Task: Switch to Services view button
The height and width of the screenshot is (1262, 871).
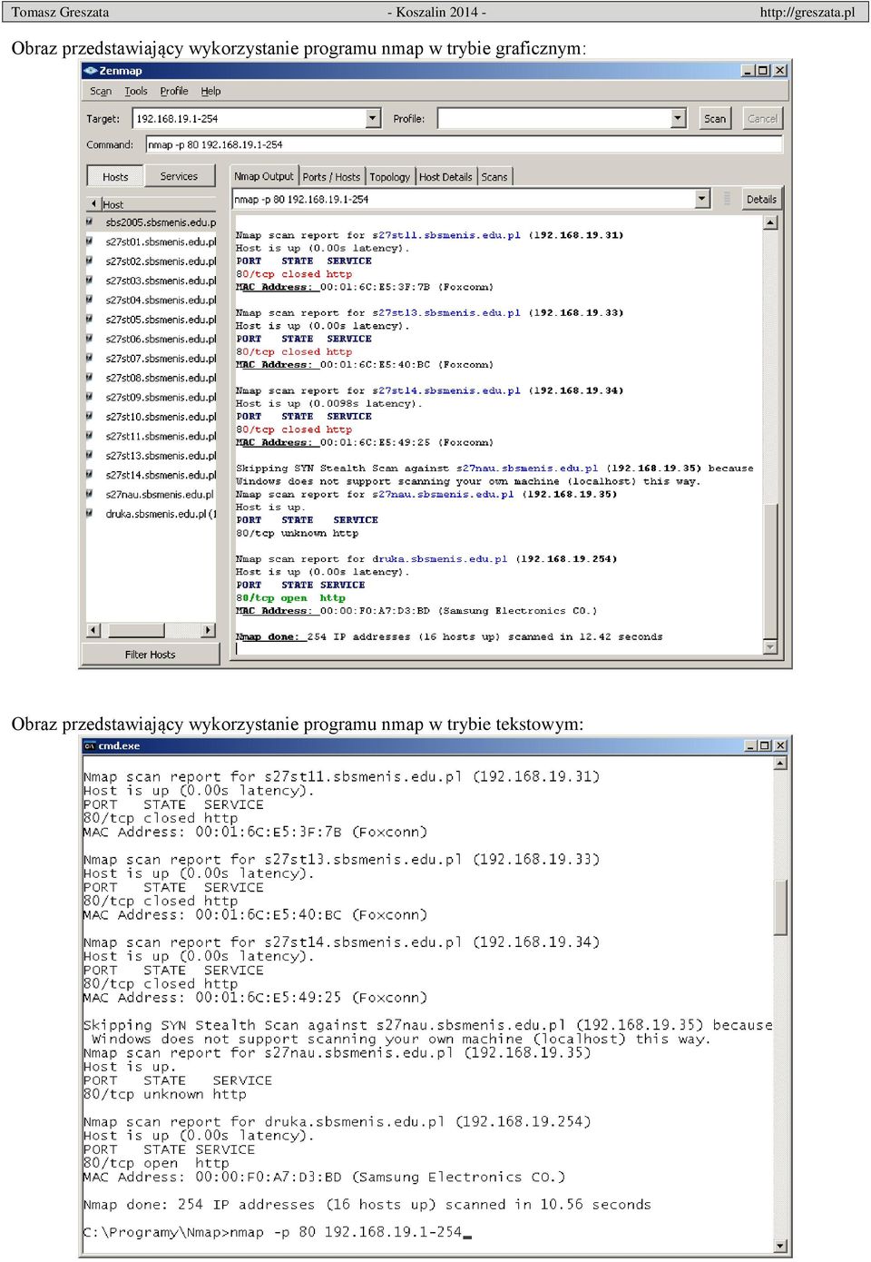Action: coord(179,176)
